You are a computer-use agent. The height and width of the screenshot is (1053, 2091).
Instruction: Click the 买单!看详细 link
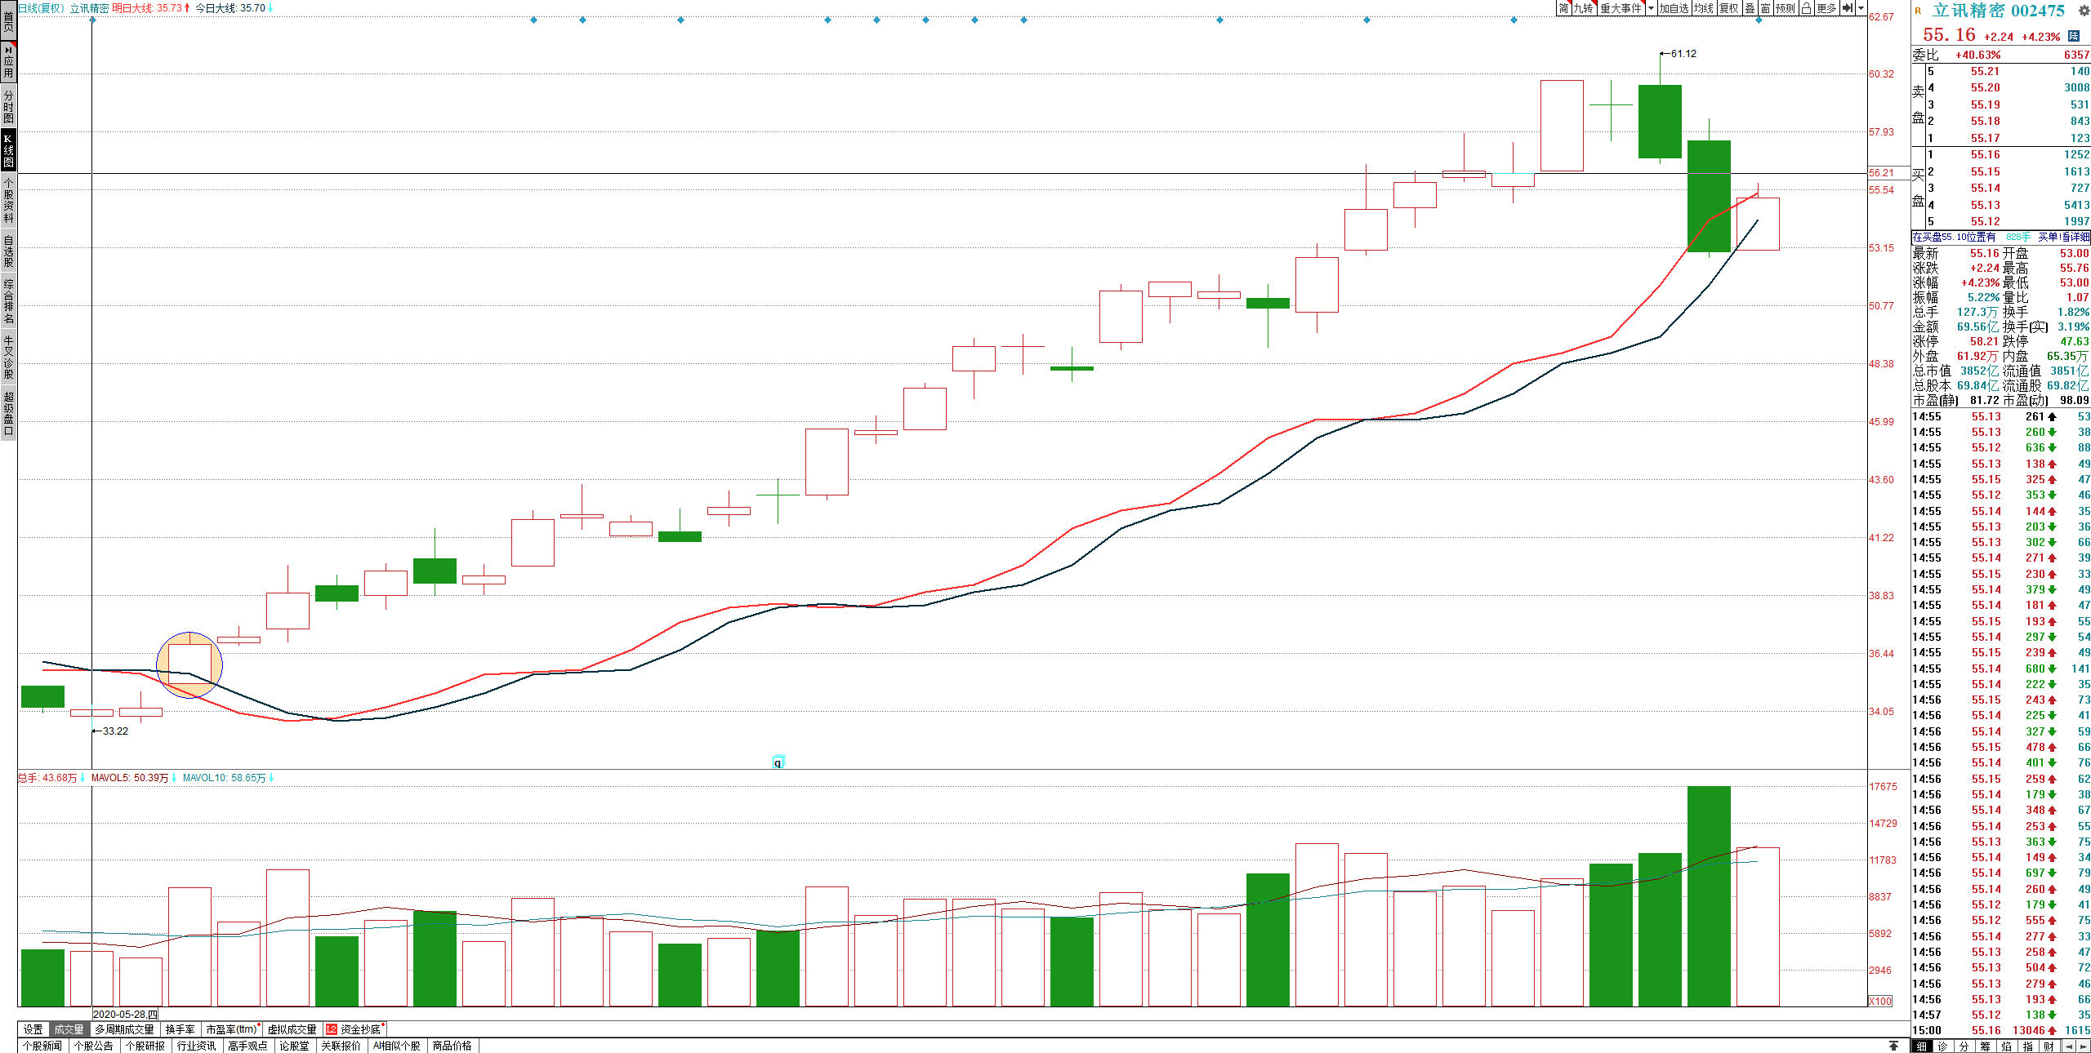point(2063,237)
